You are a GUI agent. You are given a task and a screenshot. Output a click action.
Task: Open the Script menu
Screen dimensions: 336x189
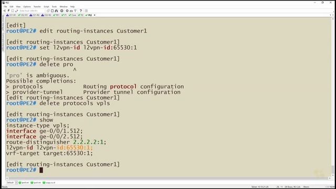(46, 7)
